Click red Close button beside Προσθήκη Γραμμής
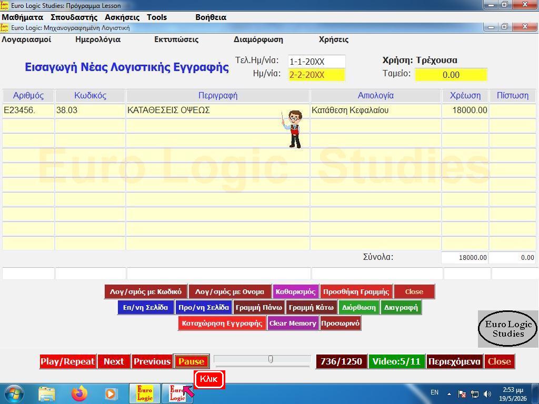The image size is (539, 404). click(414, 291)
